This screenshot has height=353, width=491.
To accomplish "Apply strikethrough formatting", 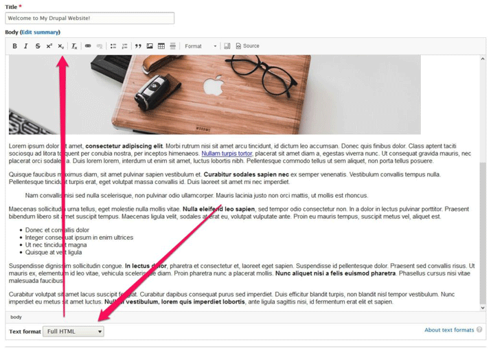I will (x=38, y=46).
